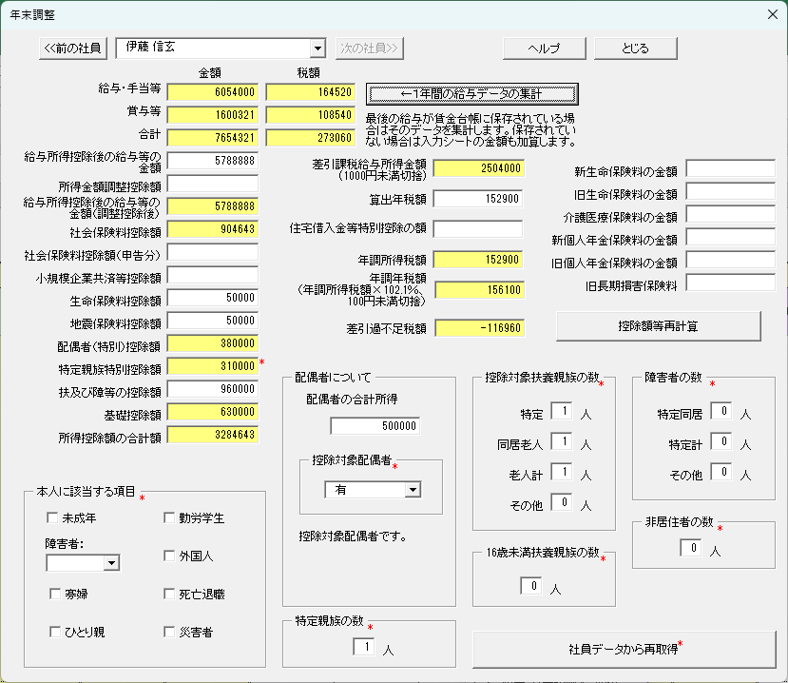Check the 災害者 checkbox
Image resolution: width=788 pixels, height=683 pixels.
pyautogui.click(x=169, y=632)
